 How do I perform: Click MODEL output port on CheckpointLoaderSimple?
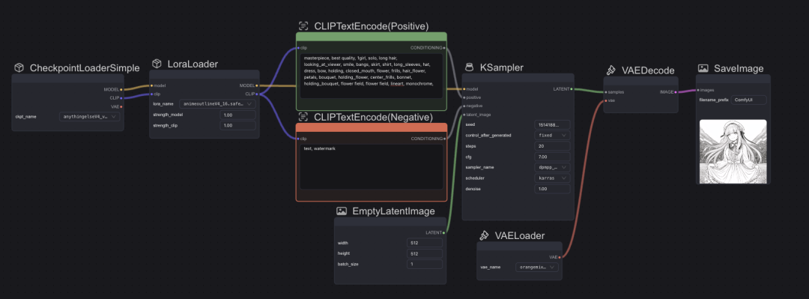pos(121,89)
